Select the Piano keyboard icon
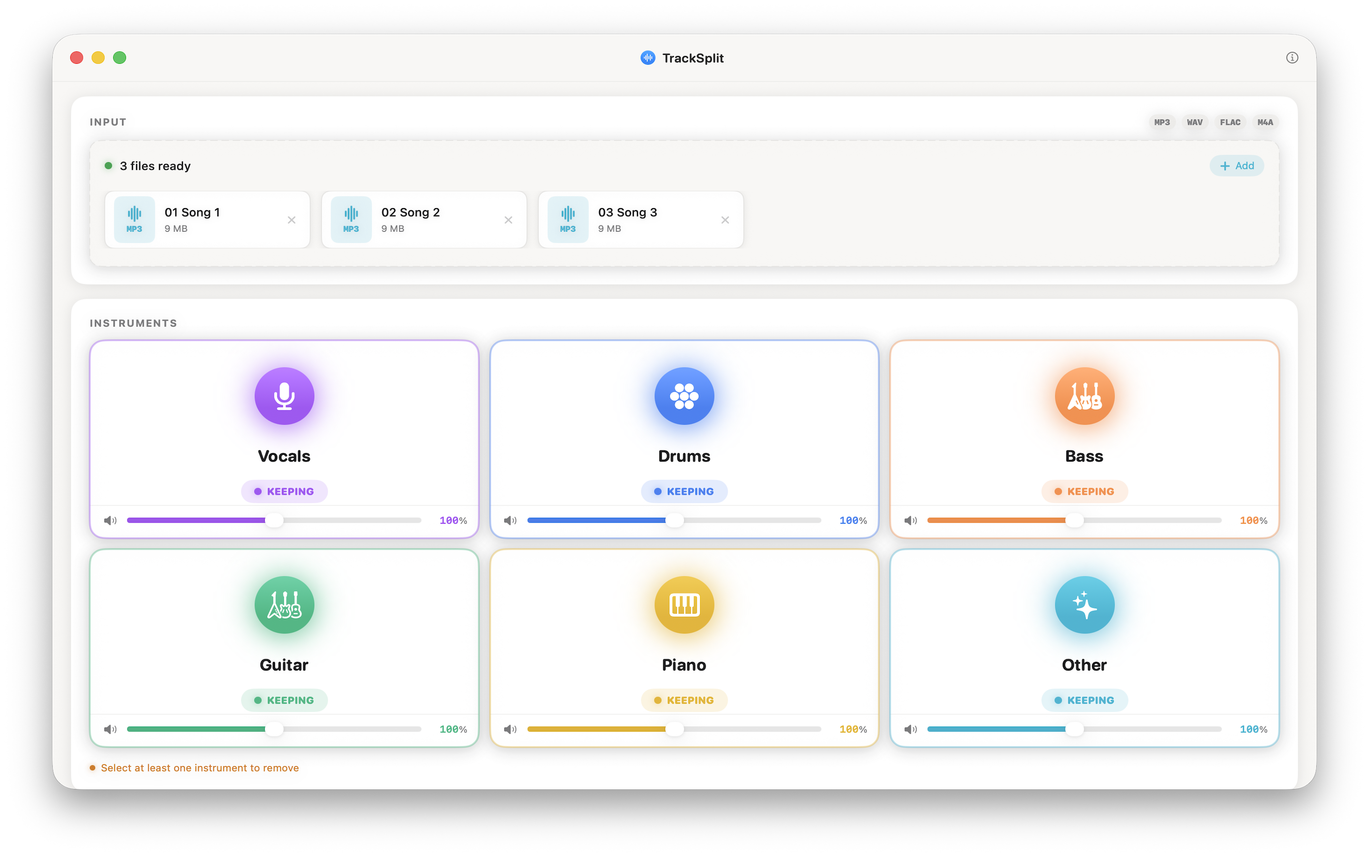Viewport: 1369px width, 856px height. pos(684,604)
